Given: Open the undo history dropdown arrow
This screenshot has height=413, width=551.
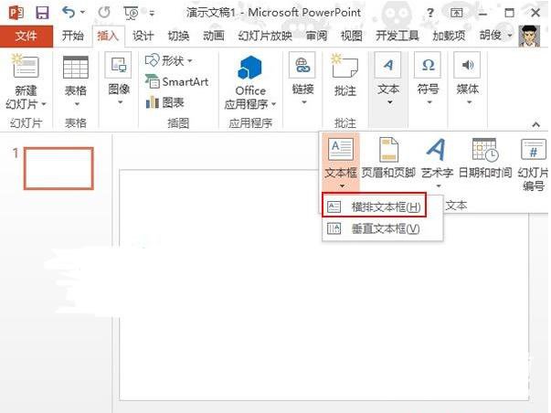Looking at the screenshot, I should [82, 13].
